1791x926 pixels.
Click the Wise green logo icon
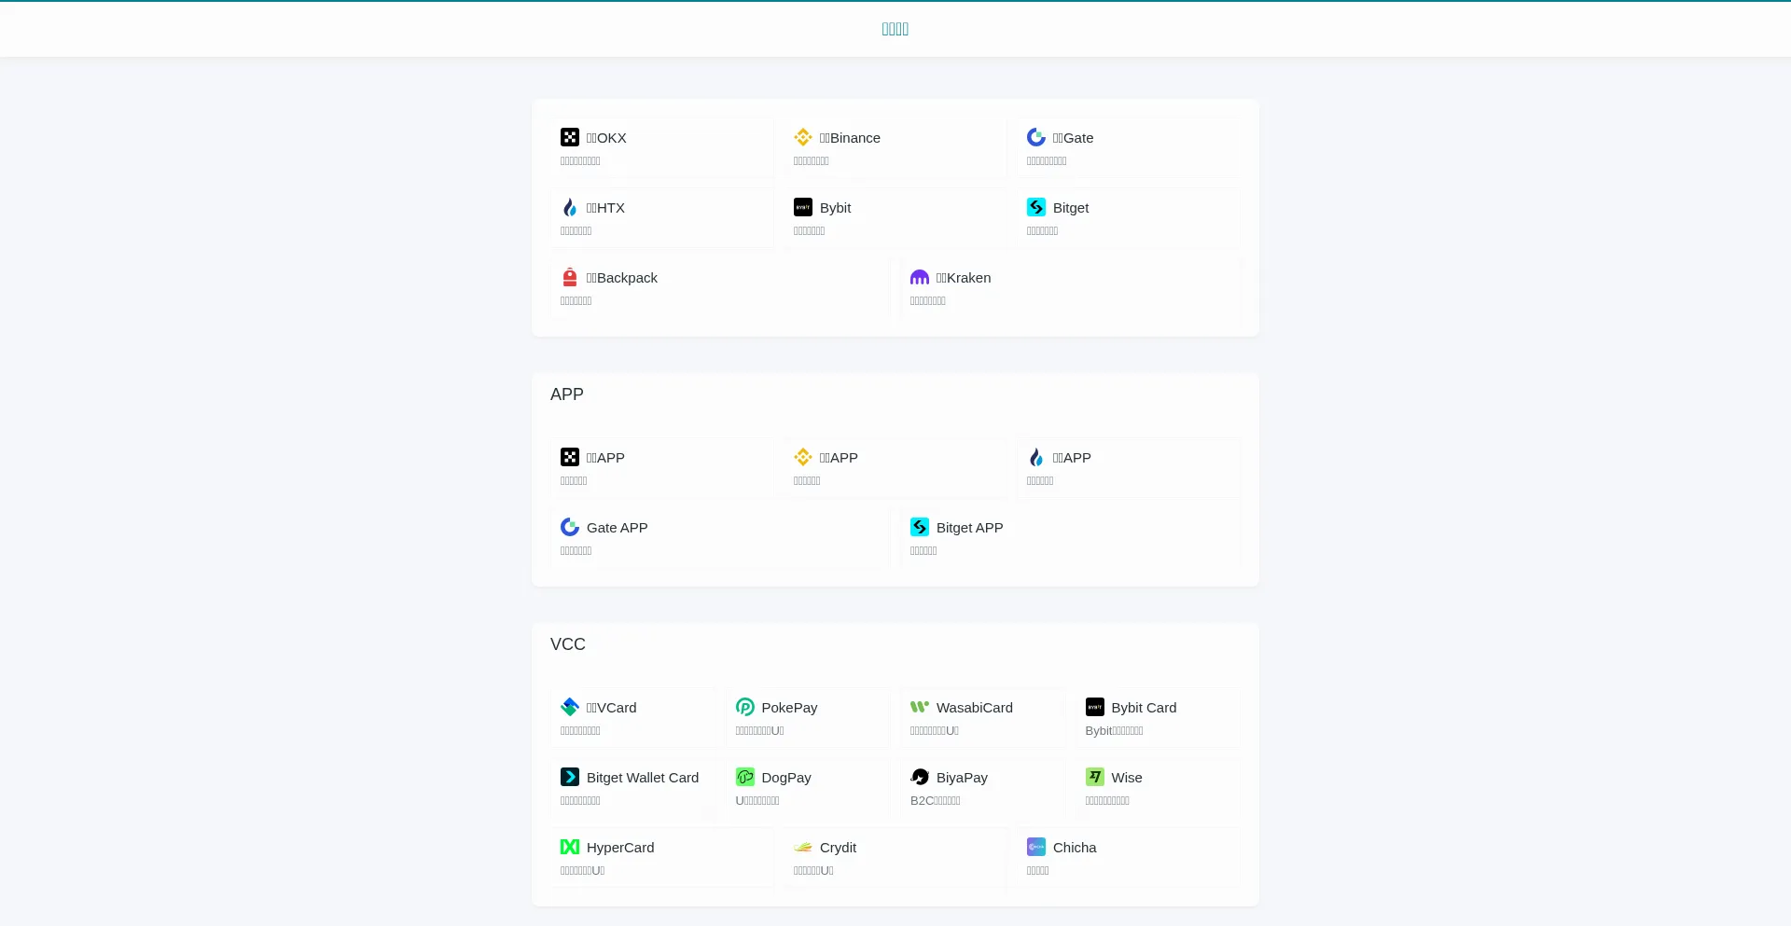(x=1094, y=777)
